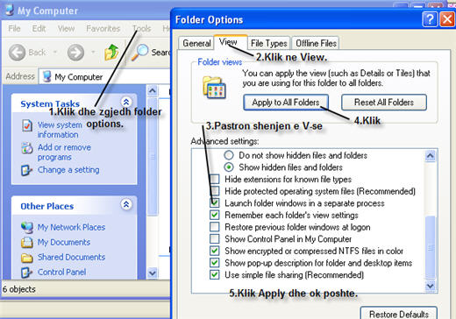Click the Control Panel icon in Other Places
Viewport: 456px width, 319px height.
[26, 273]
